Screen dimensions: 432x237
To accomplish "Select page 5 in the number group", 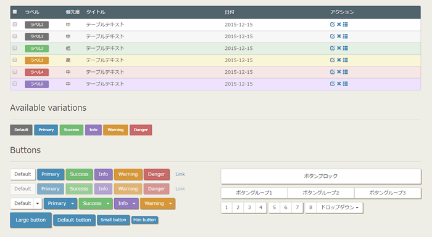I will [274, 207].
